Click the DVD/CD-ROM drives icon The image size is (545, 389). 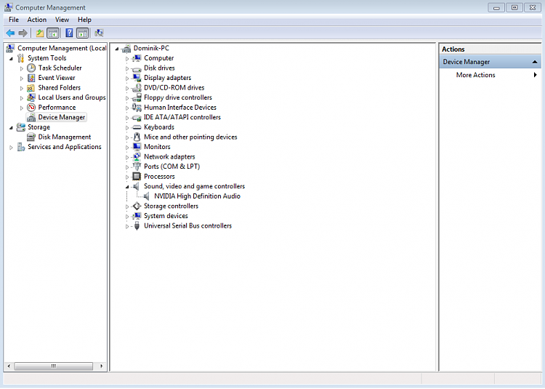(x=137, y=87)
